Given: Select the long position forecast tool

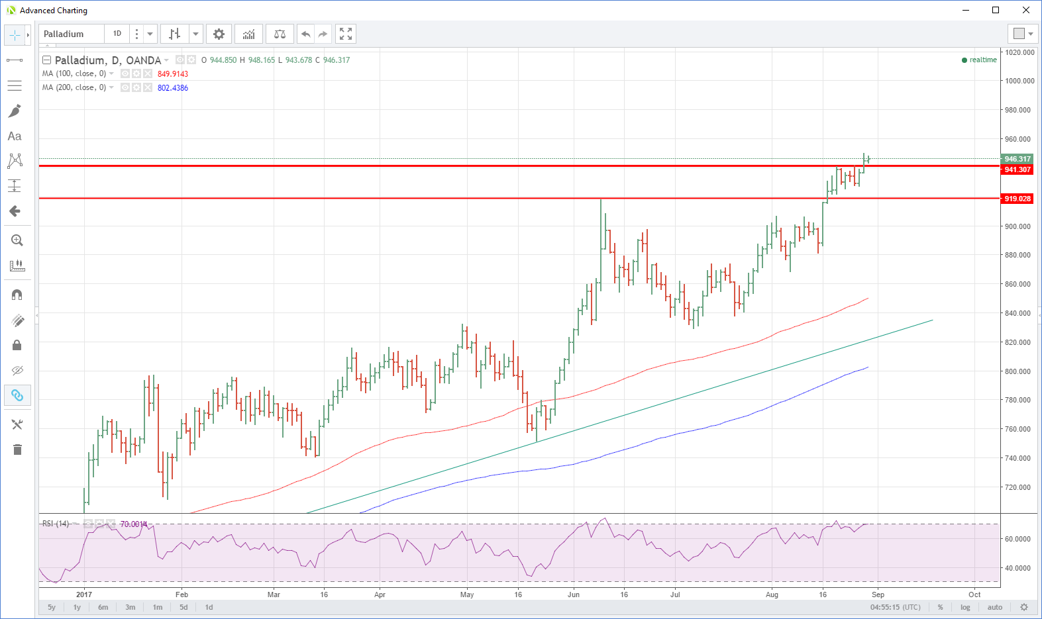Looking at the screenshot, I should point(15,186).
